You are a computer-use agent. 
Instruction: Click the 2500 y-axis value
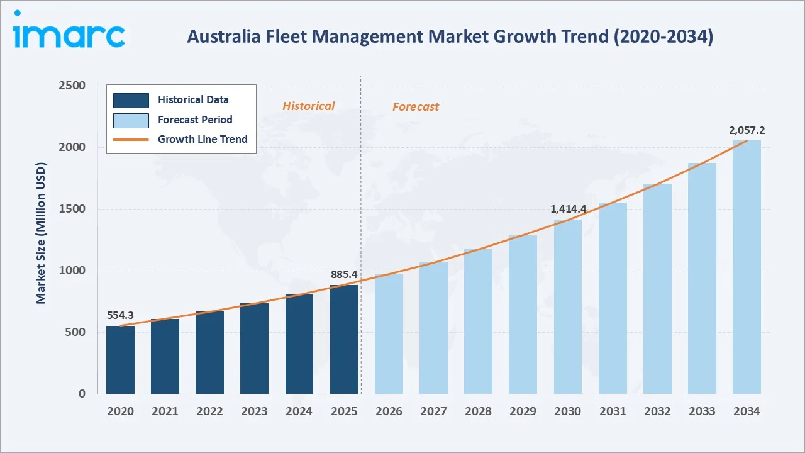[x=72, y=86]
